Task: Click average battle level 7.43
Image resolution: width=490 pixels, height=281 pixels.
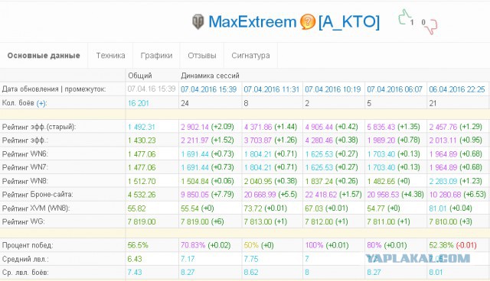Action: click(135, 273)
